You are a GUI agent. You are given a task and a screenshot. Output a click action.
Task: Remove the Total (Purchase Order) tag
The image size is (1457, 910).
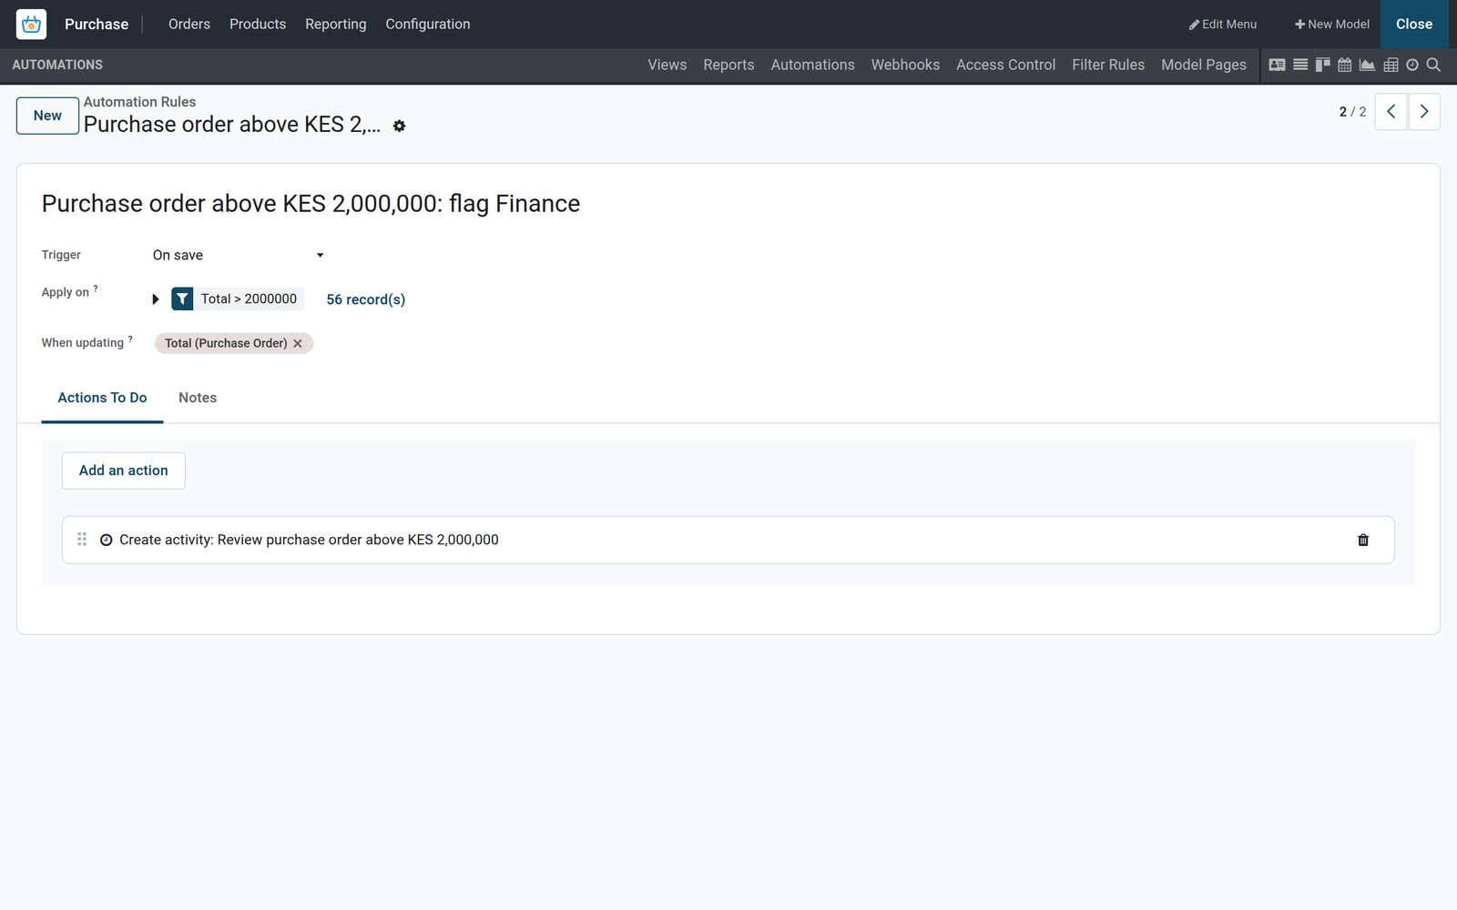click(x=298, y=344)
